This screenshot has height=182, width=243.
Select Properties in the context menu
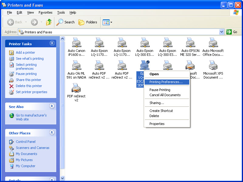pos(157,124)
